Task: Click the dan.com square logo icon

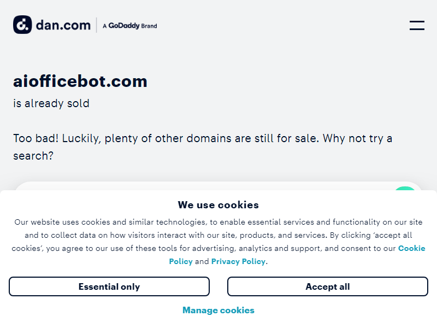Action: click(x=23, y=25)
